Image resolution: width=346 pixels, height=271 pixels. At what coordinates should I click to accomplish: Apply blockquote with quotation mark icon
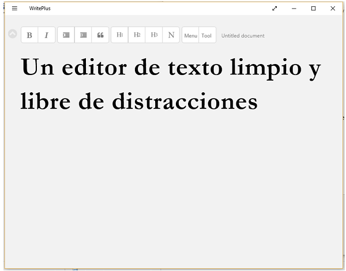point(100,35)
